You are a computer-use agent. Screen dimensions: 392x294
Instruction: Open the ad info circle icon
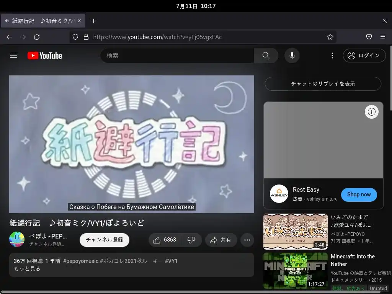(x=371, y=112)
